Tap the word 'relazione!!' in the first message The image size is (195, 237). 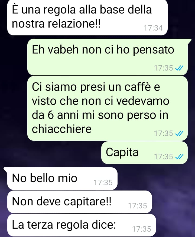click(x=74, y=24)
